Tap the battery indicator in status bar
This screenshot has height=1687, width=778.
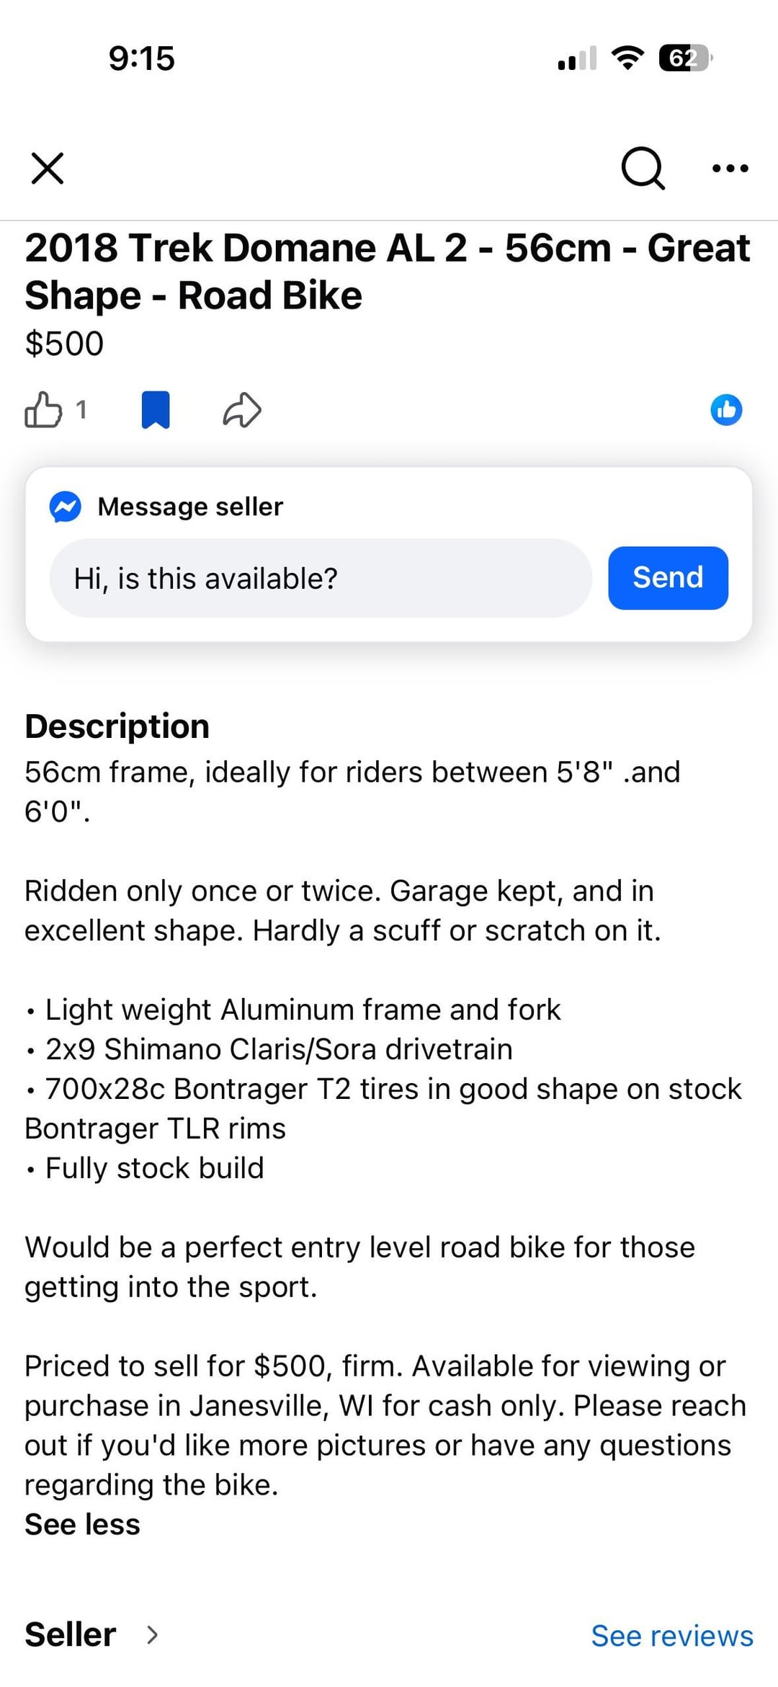tap(684, 58)
